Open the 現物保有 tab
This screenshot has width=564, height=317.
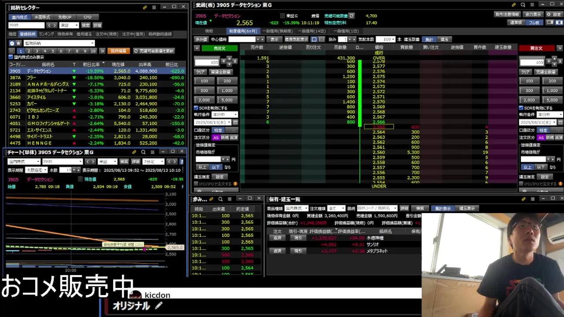pos(65,34)
